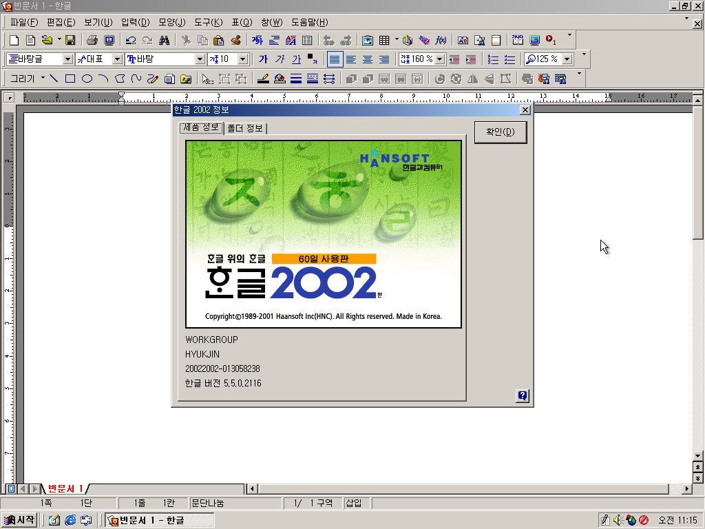
Task: Toggle bulleted list formatting
Action: coord(510,59)
